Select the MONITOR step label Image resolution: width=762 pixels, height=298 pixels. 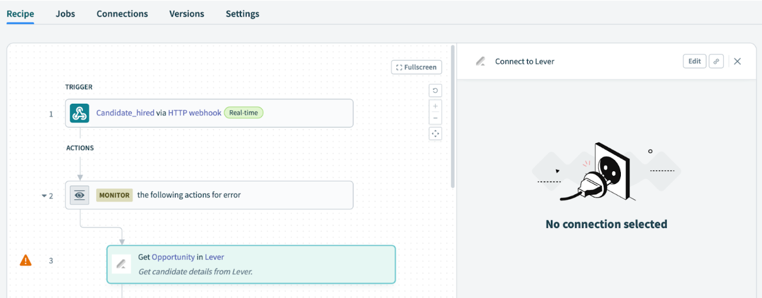[x=115, y=195]
